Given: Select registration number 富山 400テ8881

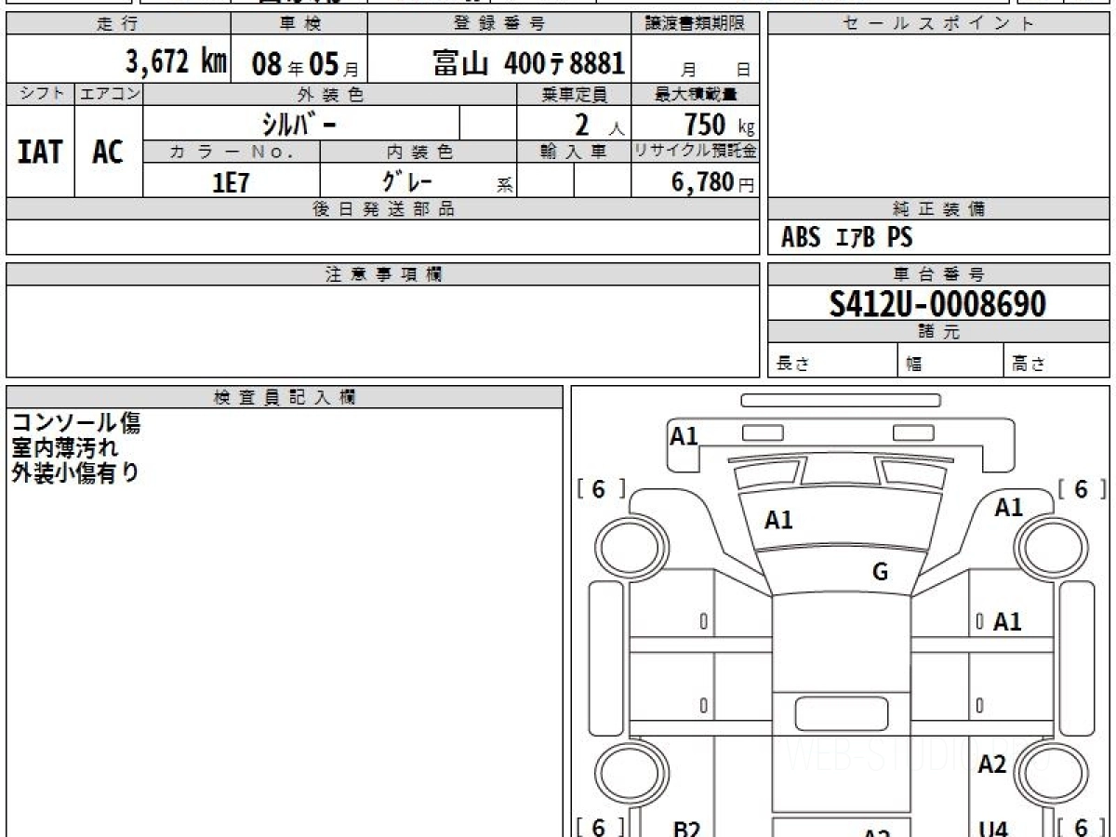Looking at the screenshot, I should [x=528, y=62].
